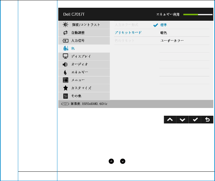Choose the 標準 preset
Viewport: 215px width, 181px height.
click(164, 25)
